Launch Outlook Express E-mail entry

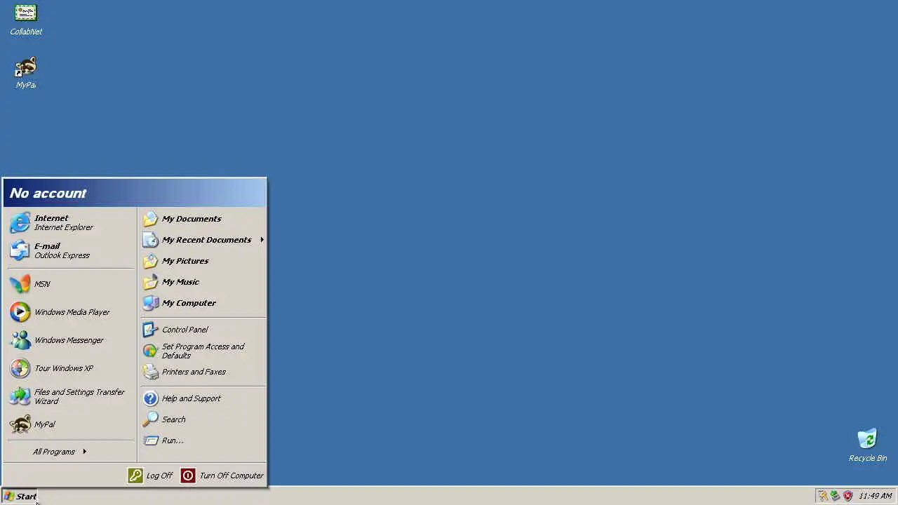70,250
